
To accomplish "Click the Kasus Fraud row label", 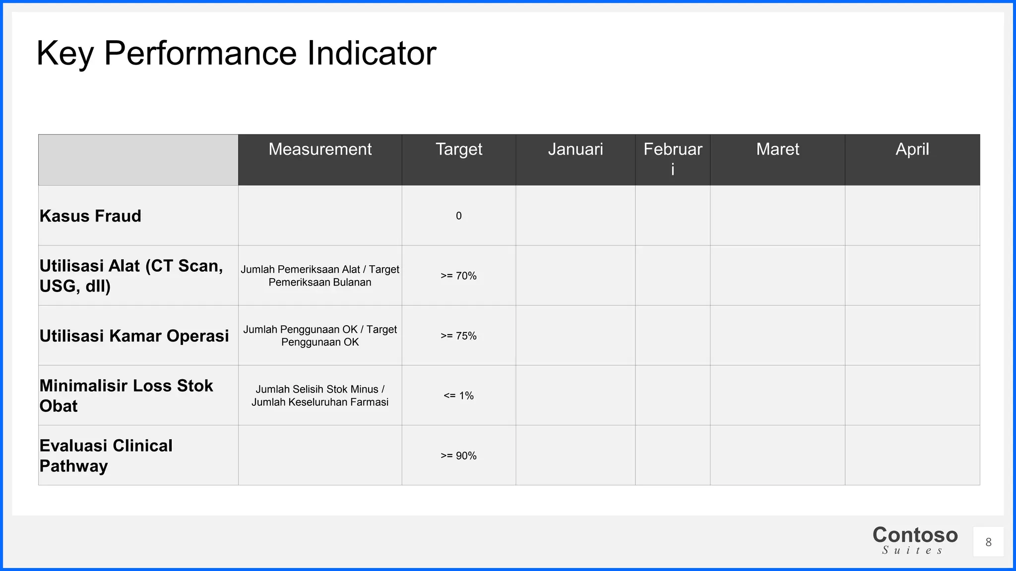I will point(90,216).
